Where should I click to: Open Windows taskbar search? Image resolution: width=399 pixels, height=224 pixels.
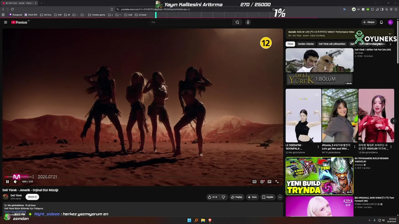point(196,220)
